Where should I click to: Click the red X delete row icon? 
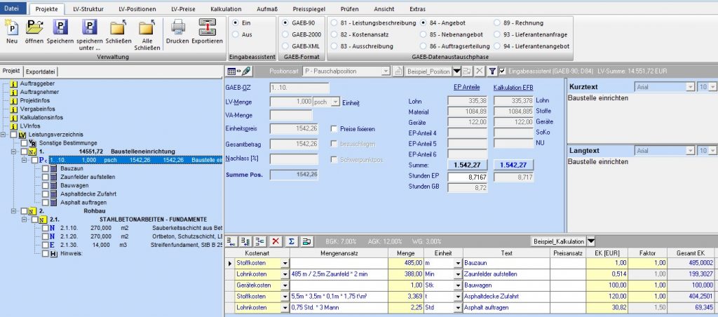(x=276, y=241)
